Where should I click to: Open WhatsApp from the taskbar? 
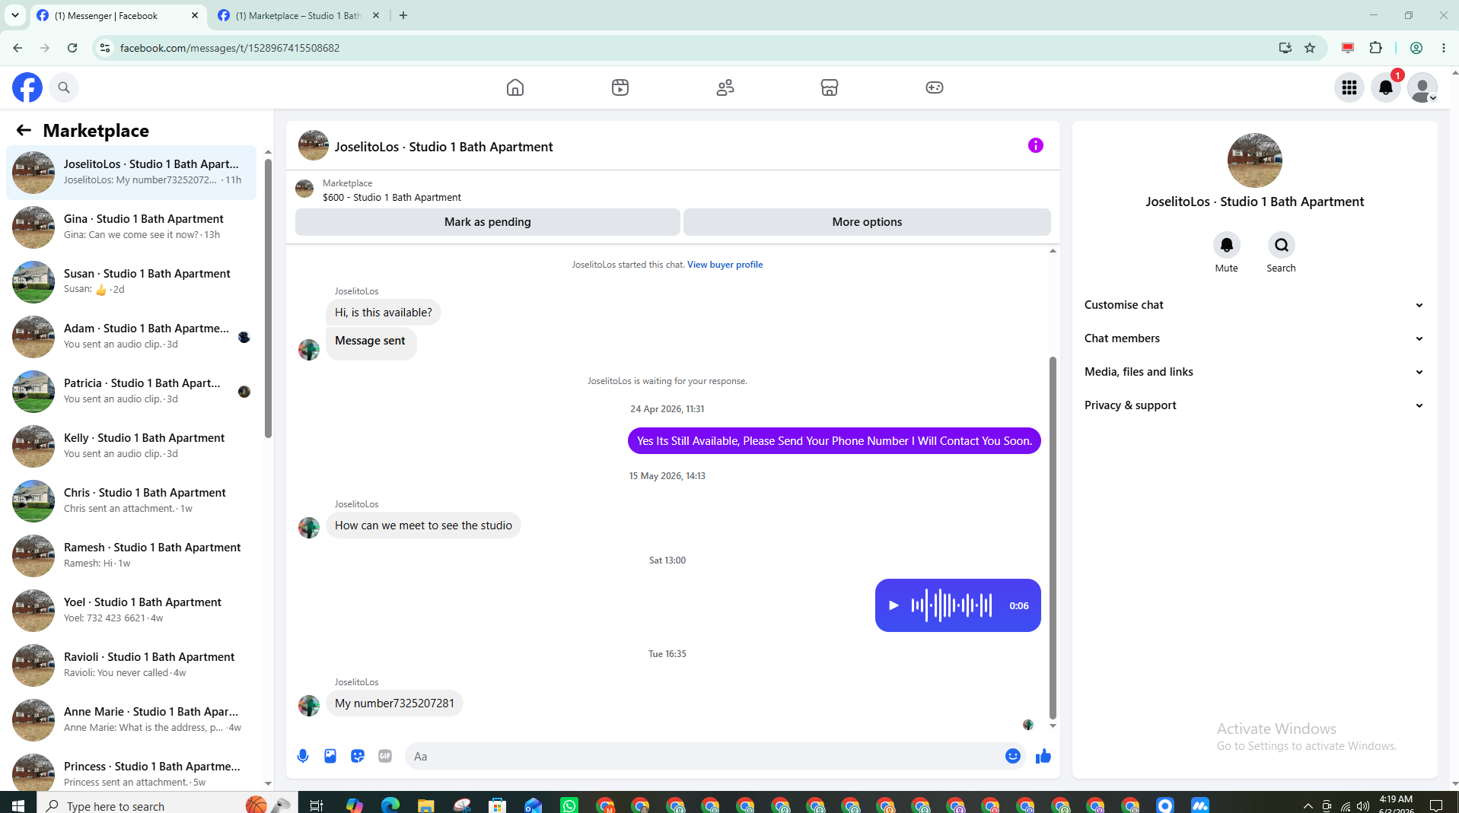(569, 805)
